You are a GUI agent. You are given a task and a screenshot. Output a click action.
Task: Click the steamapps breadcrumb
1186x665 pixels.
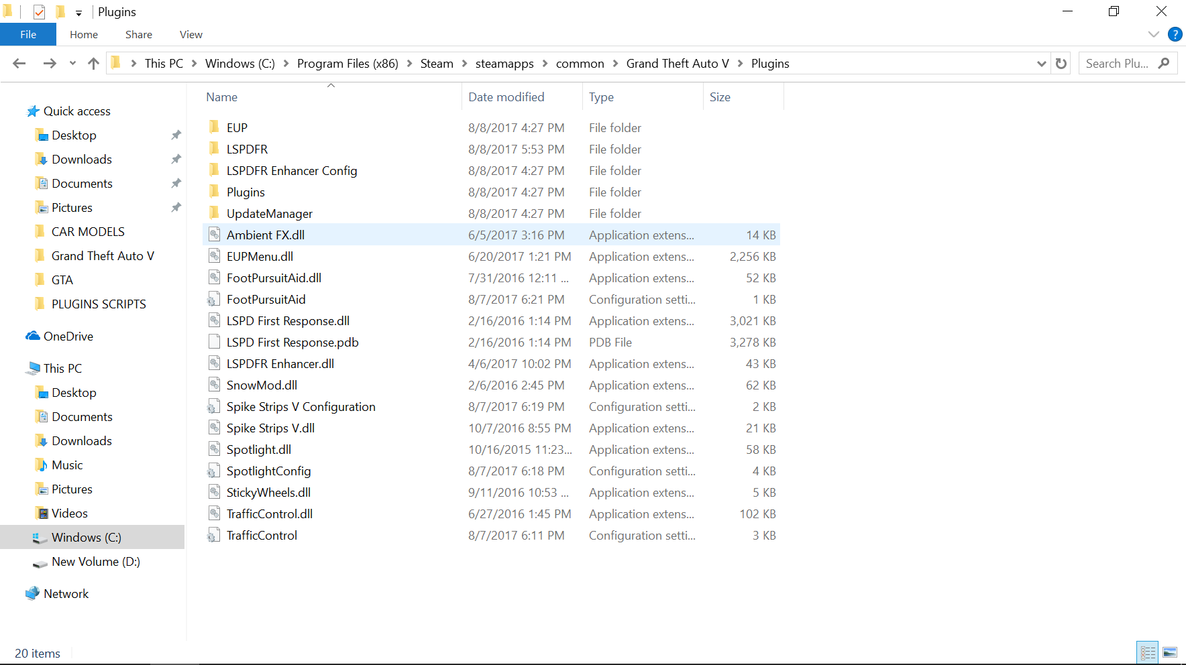pos(504,64)
